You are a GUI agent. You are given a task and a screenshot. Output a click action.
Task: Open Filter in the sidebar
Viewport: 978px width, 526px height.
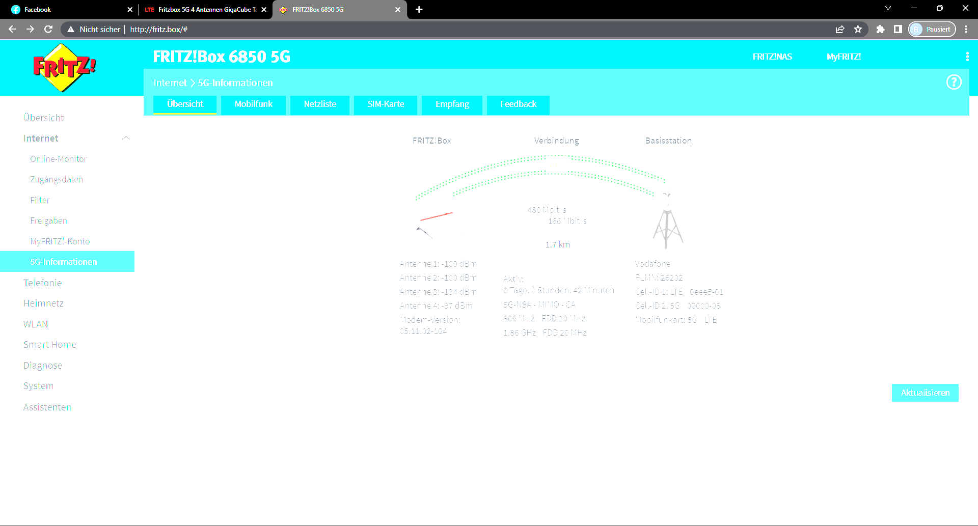click(x=40, y=200)
